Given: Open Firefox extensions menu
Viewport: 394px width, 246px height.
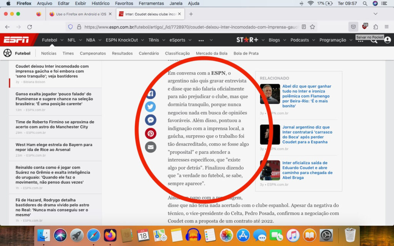Looking at the screenshot, I should click(376, 27).
